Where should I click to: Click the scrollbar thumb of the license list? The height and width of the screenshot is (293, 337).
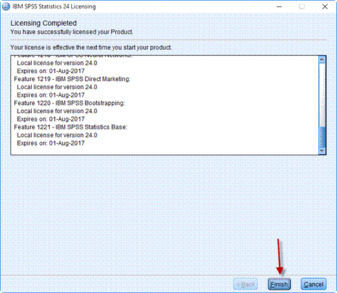coord(322,137)
